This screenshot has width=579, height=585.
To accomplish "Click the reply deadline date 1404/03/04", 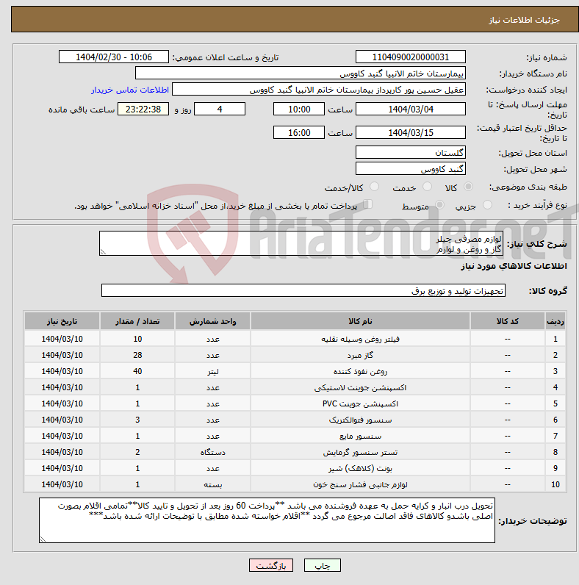I will tap(411, 110).
